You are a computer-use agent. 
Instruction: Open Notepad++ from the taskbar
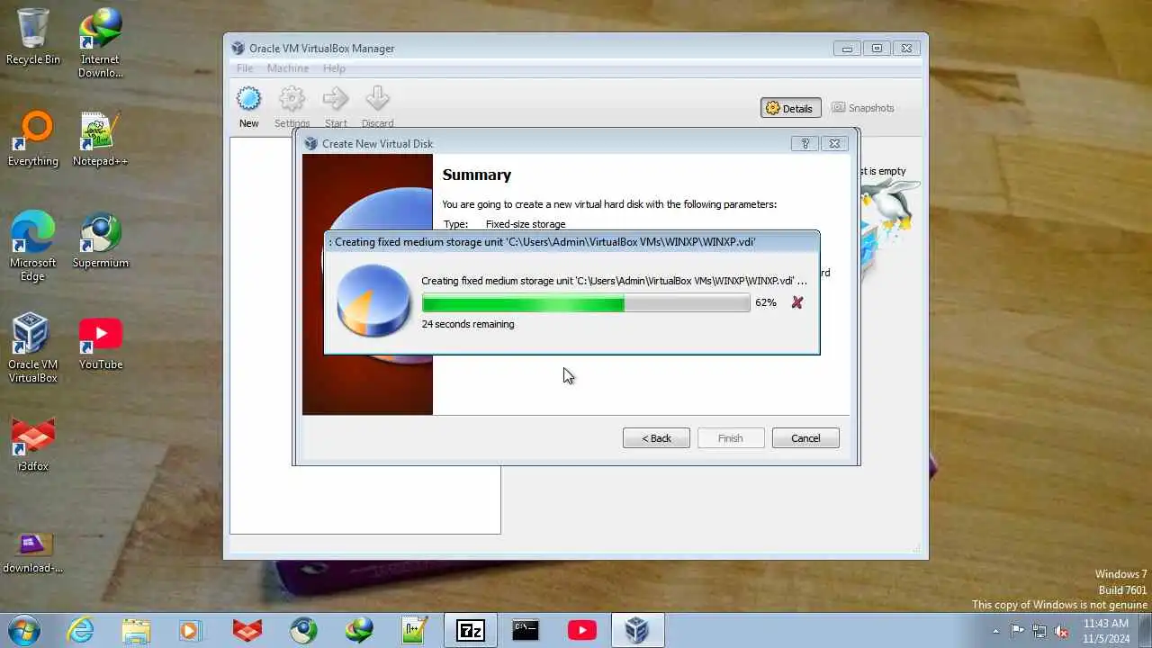point(415,630)
